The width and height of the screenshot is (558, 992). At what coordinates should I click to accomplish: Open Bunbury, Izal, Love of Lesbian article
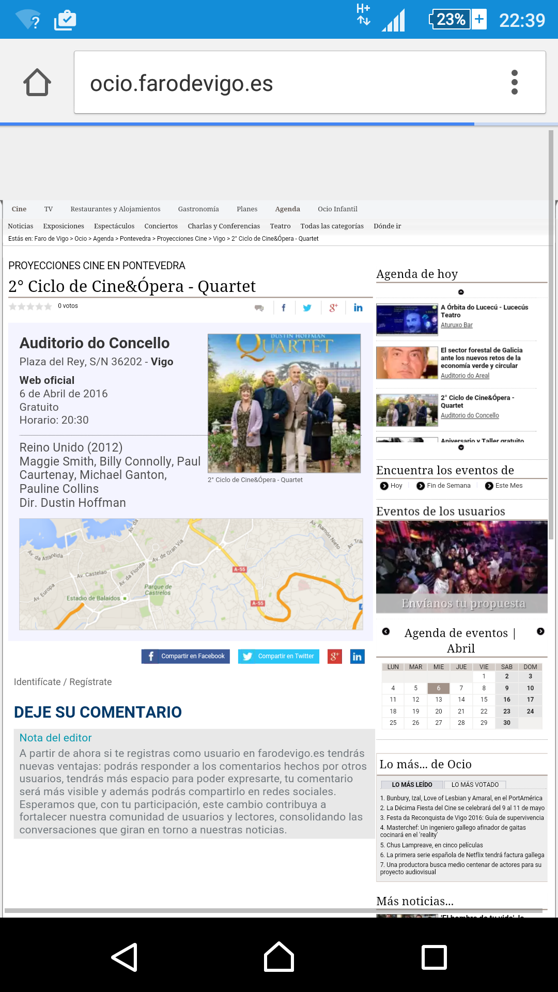[x=461, y=798]
